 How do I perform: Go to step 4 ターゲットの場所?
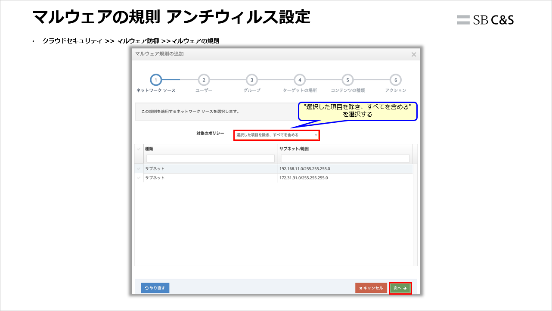pyautogui.click(x=300, y=80)
